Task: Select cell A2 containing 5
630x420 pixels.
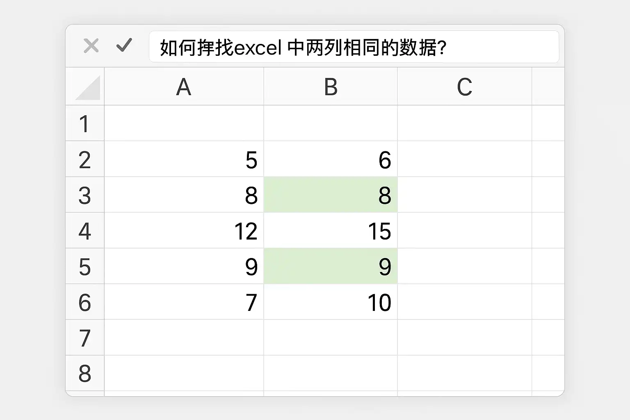Action: point(184,159)
